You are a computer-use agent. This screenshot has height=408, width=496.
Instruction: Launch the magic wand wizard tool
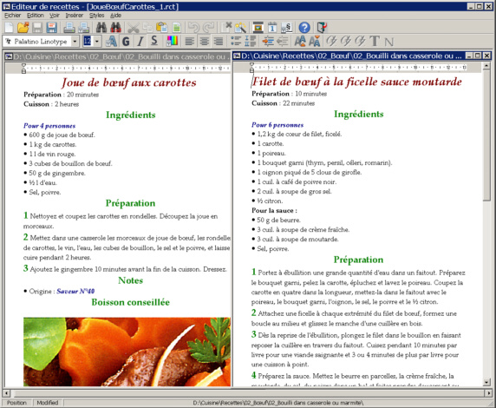point(241,28)
